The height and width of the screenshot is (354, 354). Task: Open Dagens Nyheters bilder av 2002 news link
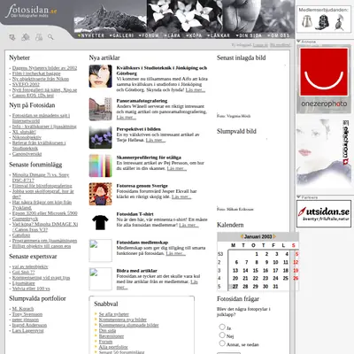click(44, 68)
